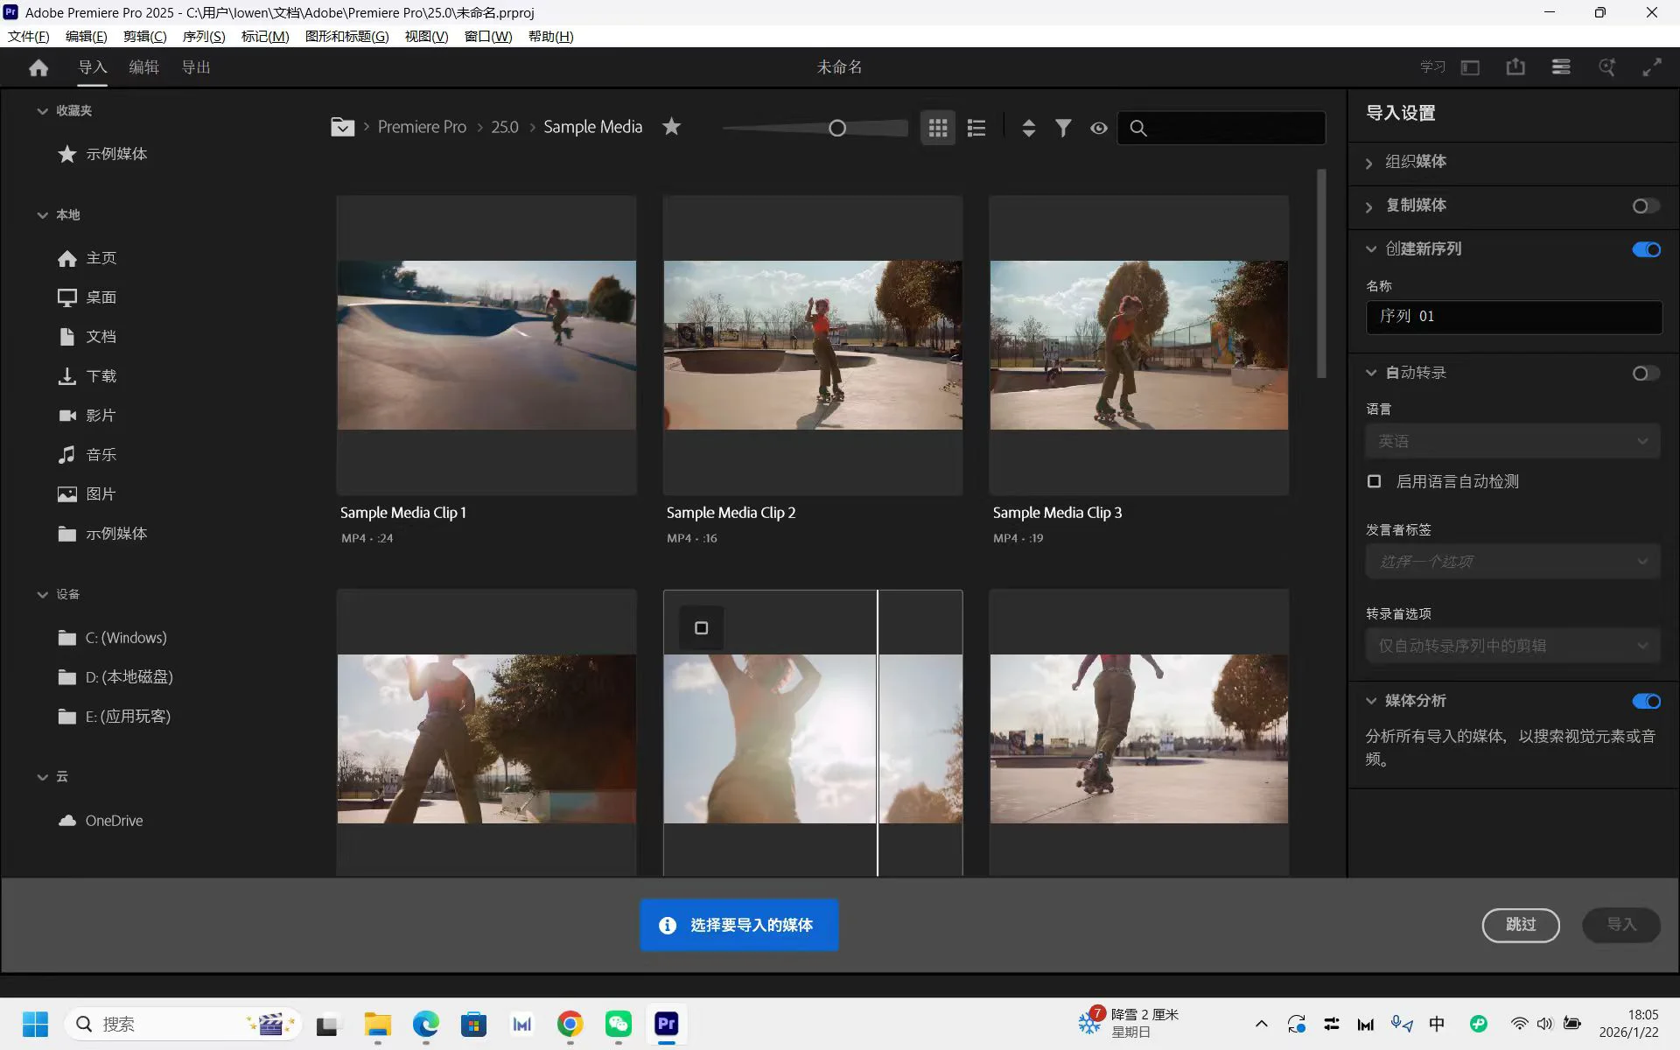This screenshot has width=1680, height=1050.
Task: Select Sample Media Clip 2 thumbnail
Action: tap(813, 345)
